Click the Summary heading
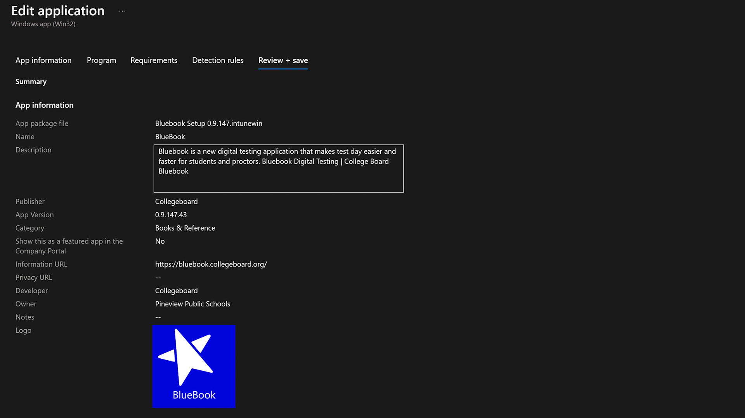 pyautogui.click(x=31, y=82)
